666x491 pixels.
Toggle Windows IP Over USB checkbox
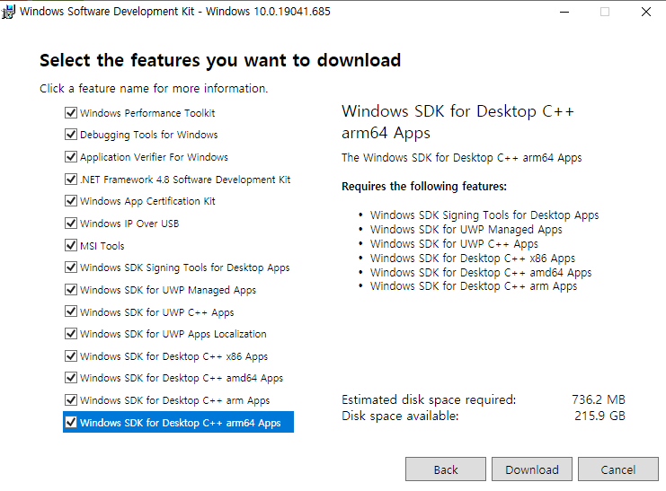71,224
